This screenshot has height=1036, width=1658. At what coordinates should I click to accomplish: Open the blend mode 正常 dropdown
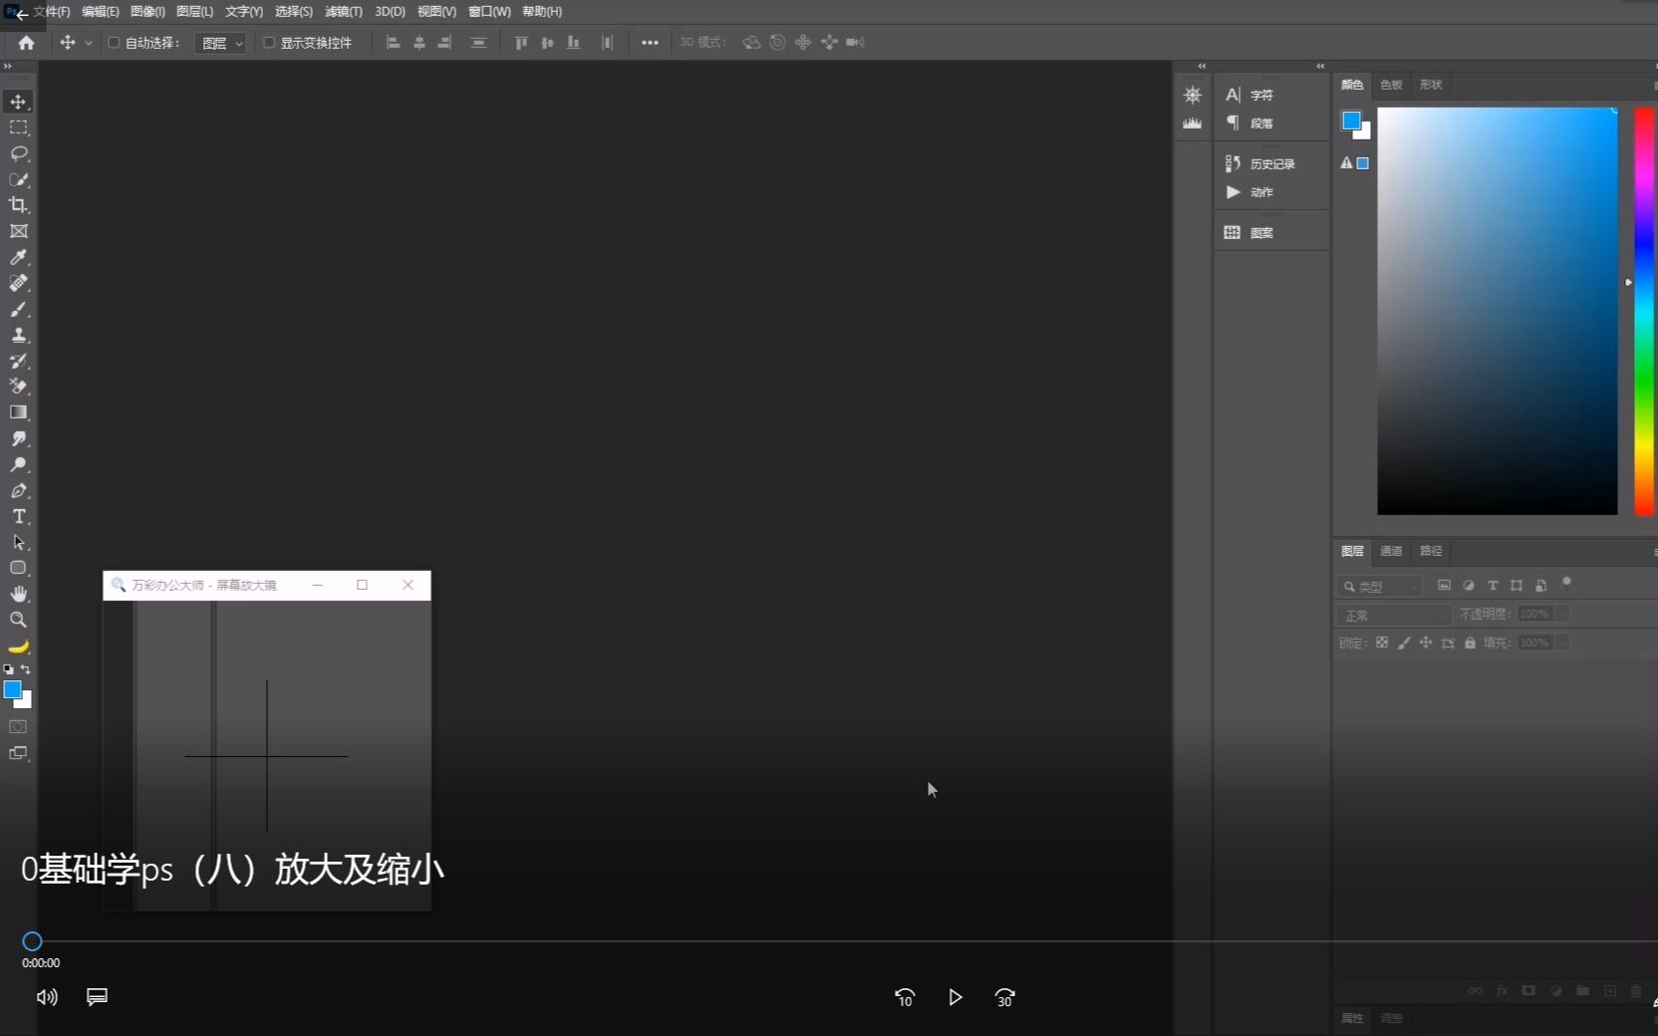pos(1394,615)
